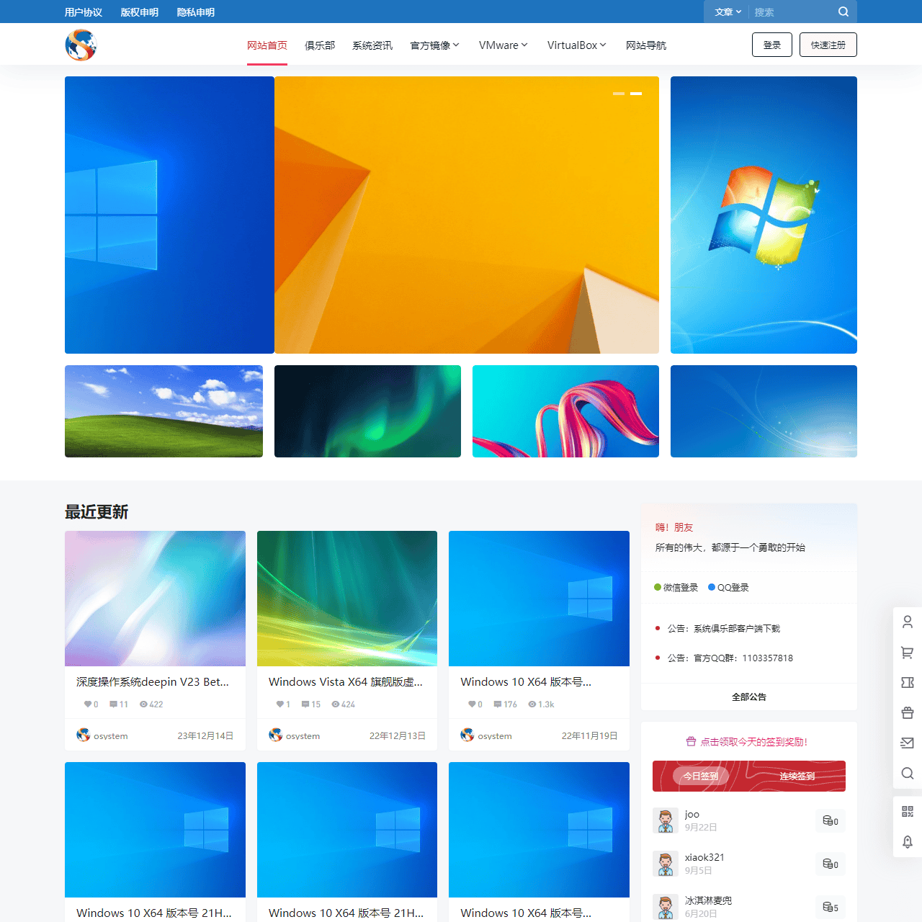Open announcement 官方QQ群 1103357818
922x922 pixels.
click(730, 658)
